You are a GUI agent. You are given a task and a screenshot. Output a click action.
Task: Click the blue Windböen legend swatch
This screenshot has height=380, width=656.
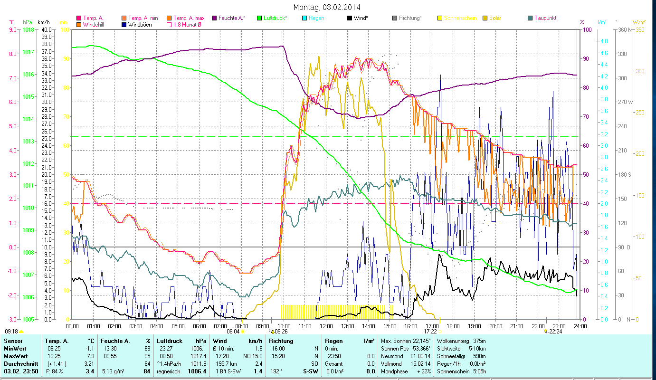(124, 24)
